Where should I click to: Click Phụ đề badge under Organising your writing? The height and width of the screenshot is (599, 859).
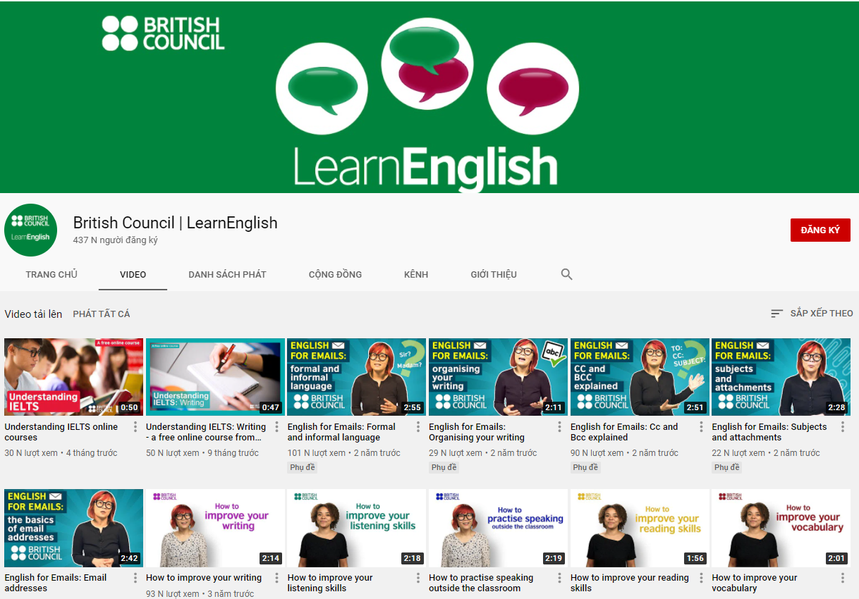[x=444, y=467]
